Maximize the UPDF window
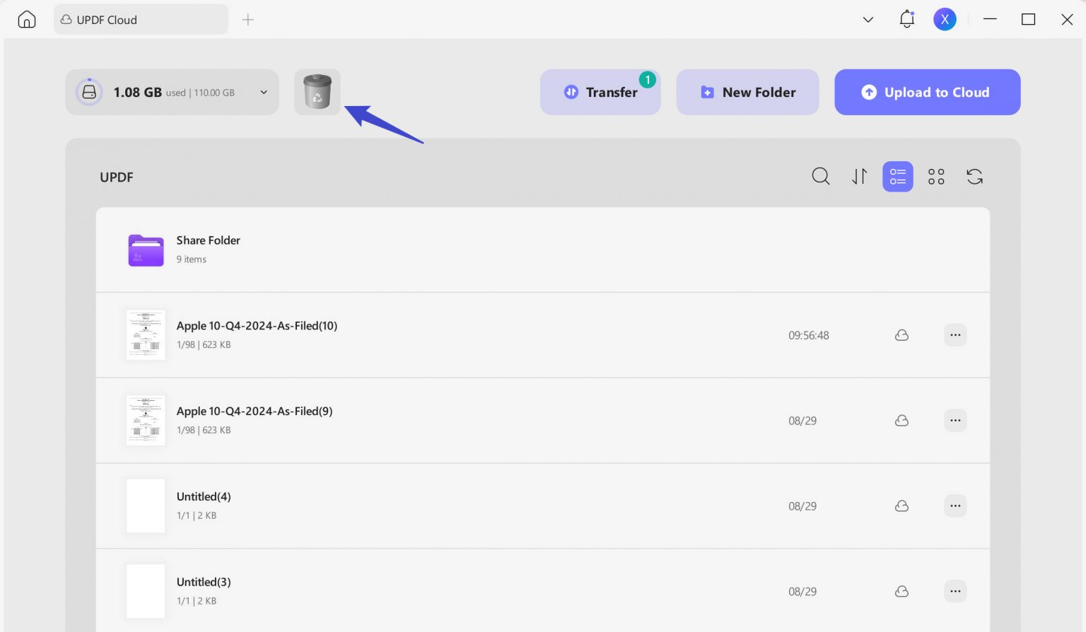The height and width of the screenshot is (632, 1086). (1029, 20)
